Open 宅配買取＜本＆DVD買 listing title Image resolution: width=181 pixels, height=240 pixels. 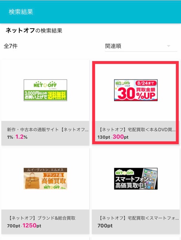(137, 130)
